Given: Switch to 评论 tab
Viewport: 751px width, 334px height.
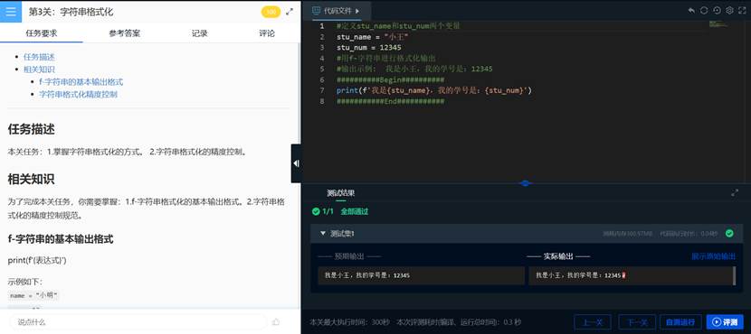Looking at the screenshot, I should (x=267, y=33).
